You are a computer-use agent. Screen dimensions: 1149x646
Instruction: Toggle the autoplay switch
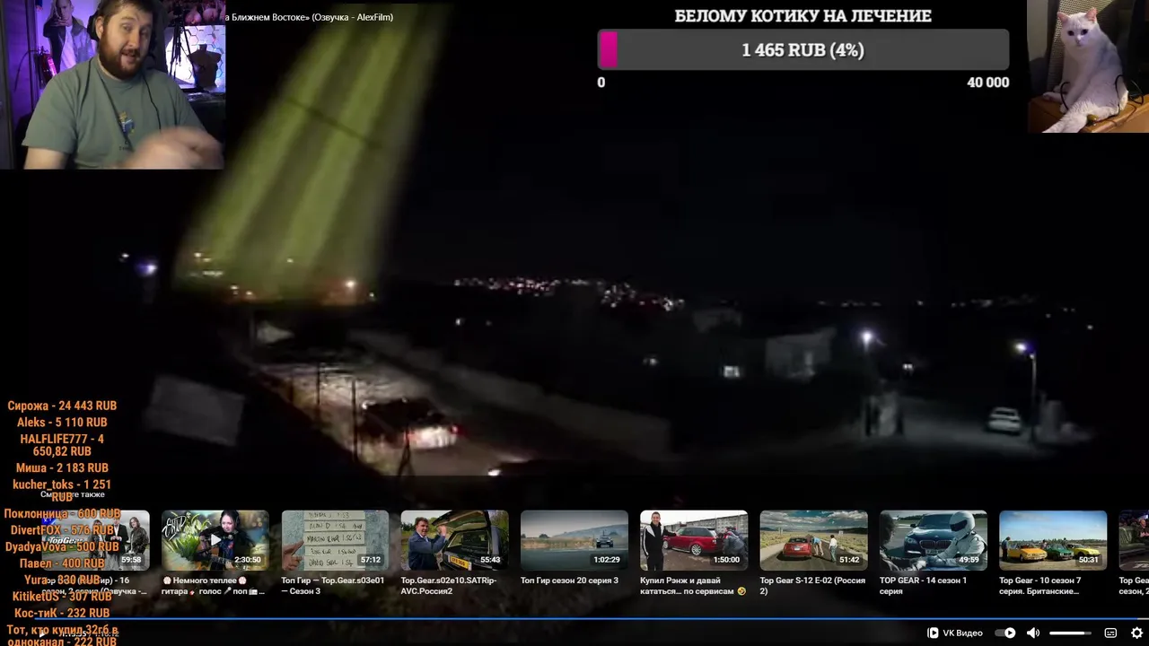click(x=1005, y=633)
